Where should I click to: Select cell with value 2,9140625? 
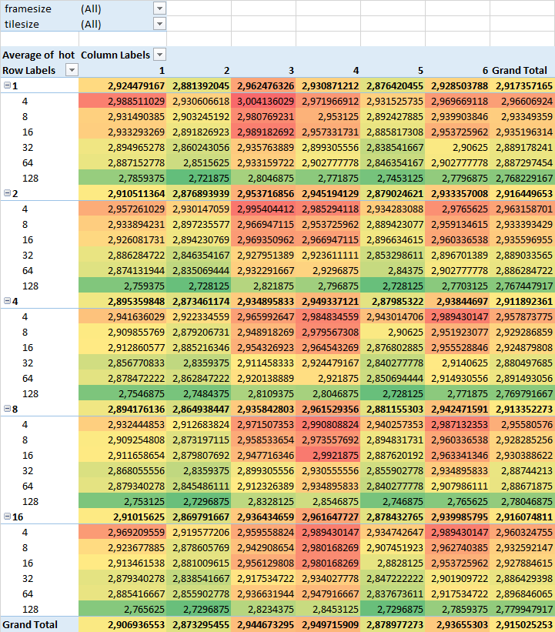[x=458, y=363]
